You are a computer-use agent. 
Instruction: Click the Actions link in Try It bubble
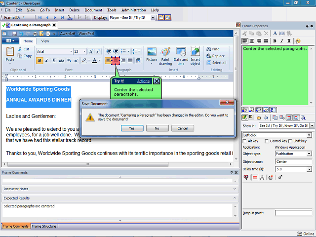click(x=143, y=81)
